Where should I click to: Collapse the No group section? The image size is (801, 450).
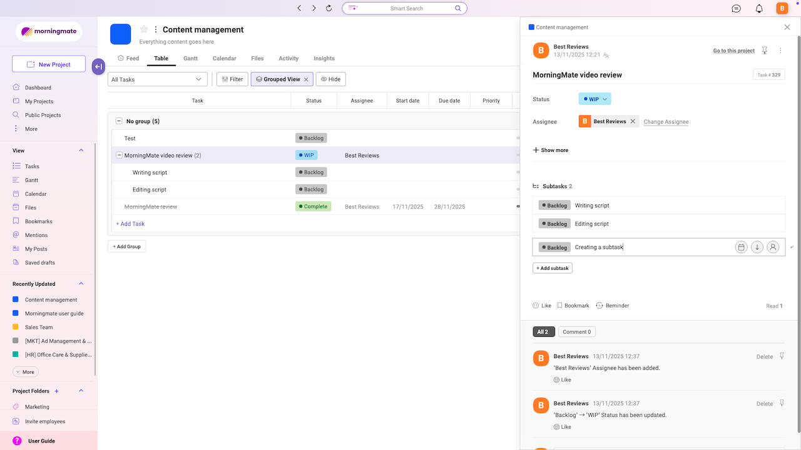coord(119,121)
